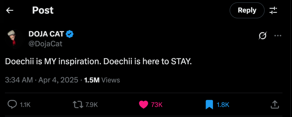Click the 1.5M Views link
This screenshot has width=292, height=117.
[x=102, y=80]
